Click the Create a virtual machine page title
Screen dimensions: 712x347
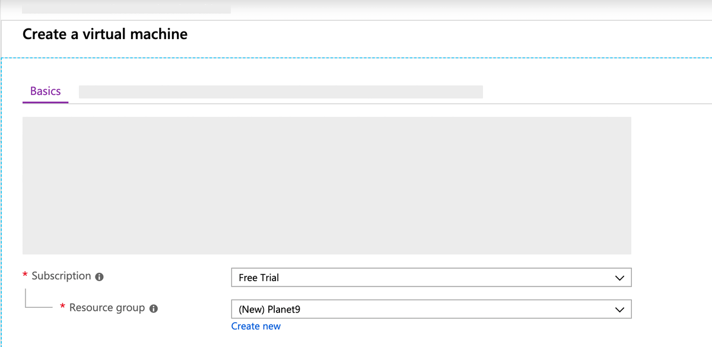coord(104,34)
